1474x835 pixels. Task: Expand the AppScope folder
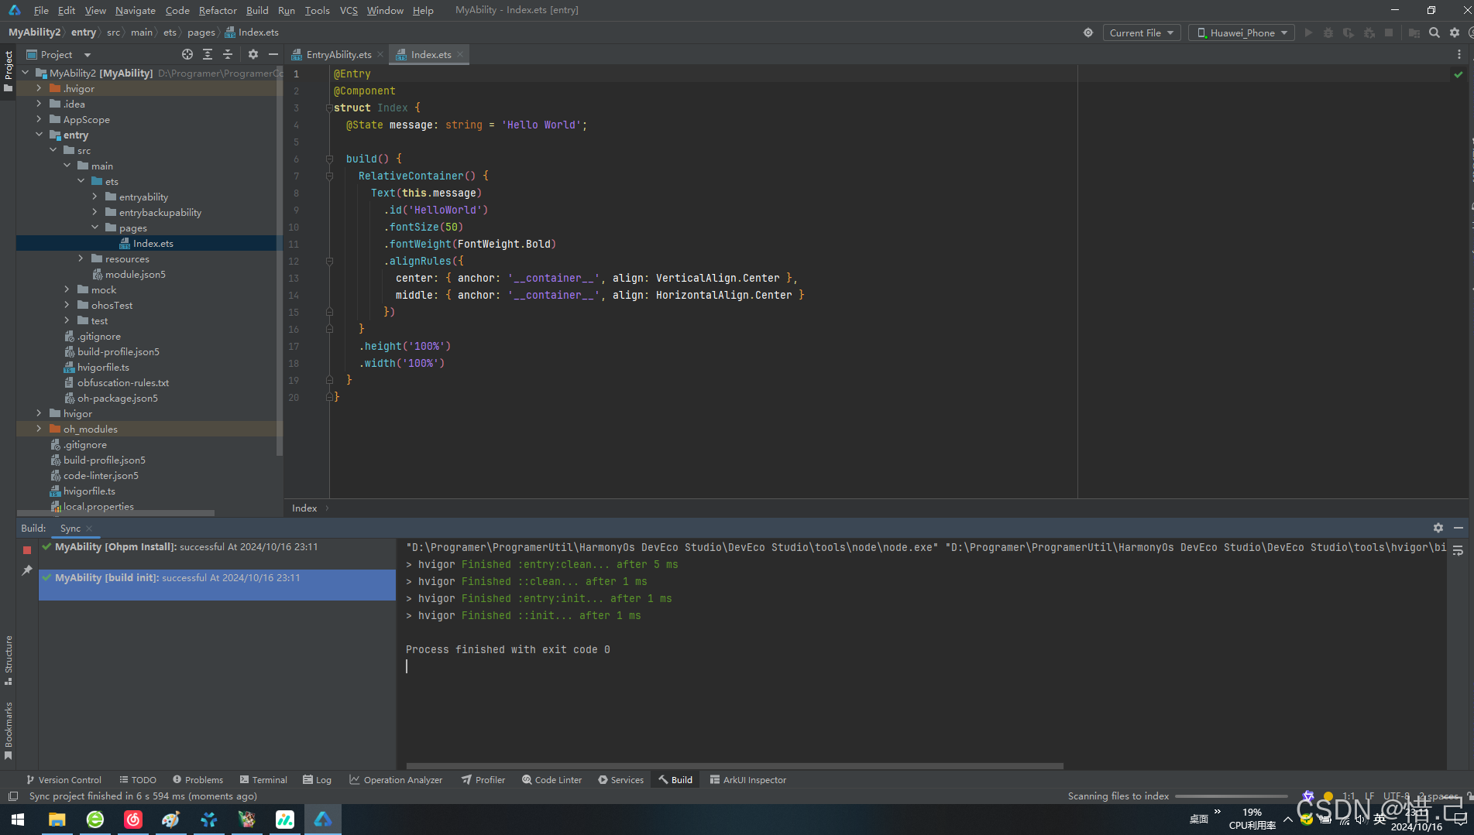point(39,119)
